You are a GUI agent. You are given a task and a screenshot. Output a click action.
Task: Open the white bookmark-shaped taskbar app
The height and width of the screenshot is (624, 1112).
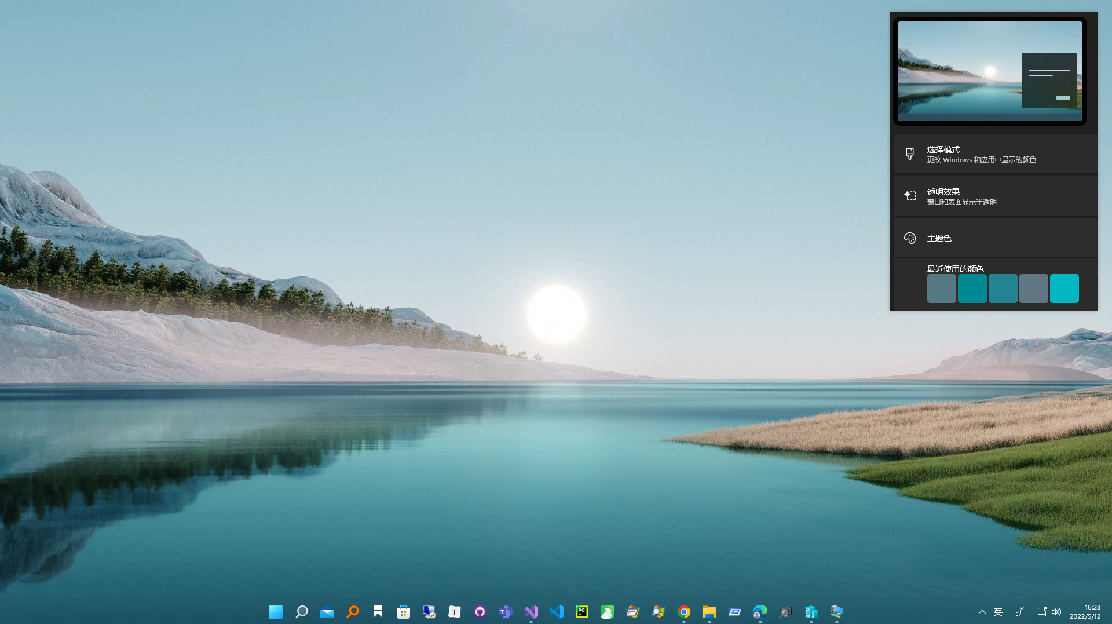(378, 612)
